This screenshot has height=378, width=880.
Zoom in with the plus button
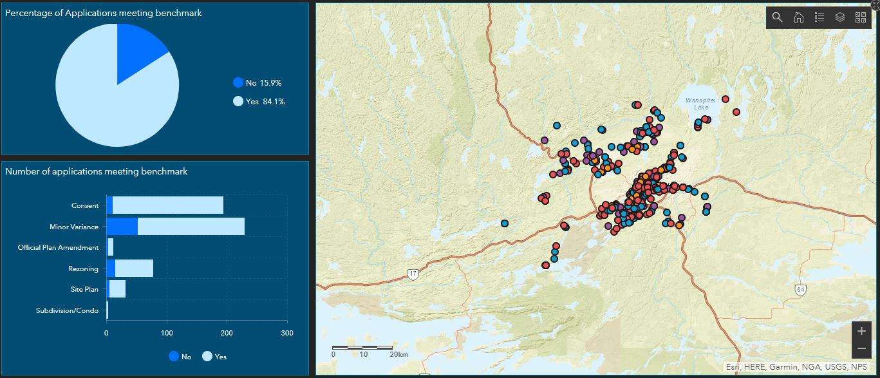(861, 331)
